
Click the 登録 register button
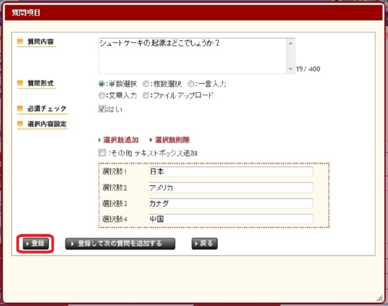coord(36,244)
